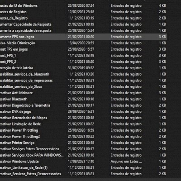
Task: Click the 'oost FPS em jogos' file
Action: (14, 49)
